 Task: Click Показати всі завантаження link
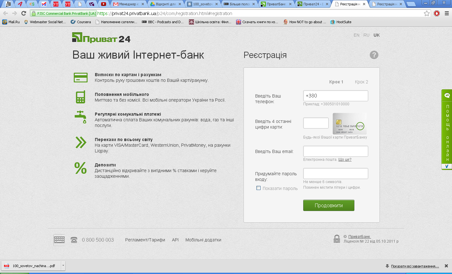click(415, 266)
